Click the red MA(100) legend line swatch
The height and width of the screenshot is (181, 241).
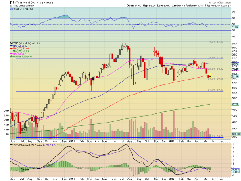click(x=12, y=49)
